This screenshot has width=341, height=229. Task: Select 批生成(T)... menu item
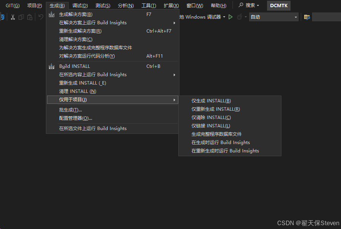[x=112, y=110]
